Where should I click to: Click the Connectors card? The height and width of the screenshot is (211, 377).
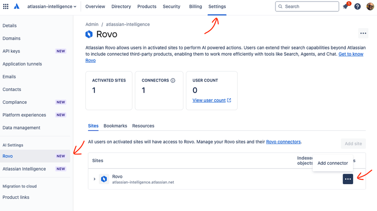click(159, 91)
